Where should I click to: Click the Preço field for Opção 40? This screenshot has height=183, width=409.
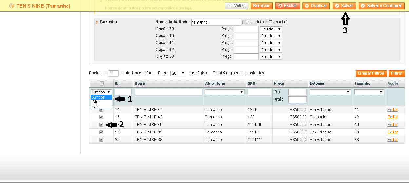pyautogui.click(x=246, y=36)
